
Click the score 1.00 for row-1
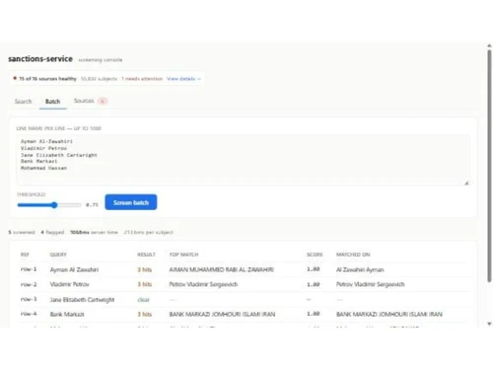(x=314, y=269)
